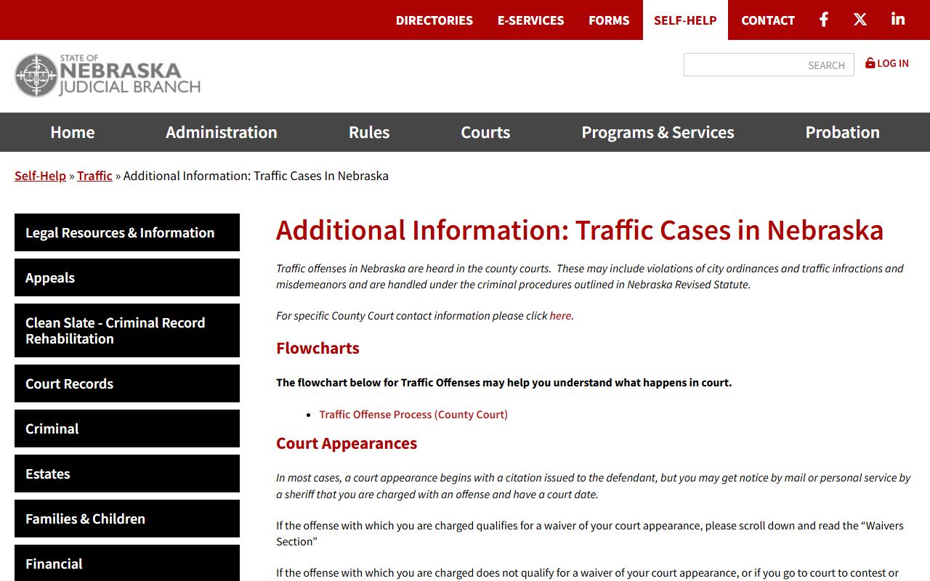Open the Criminal sidebar item
The image size is (930, 581).
point(127,428)
